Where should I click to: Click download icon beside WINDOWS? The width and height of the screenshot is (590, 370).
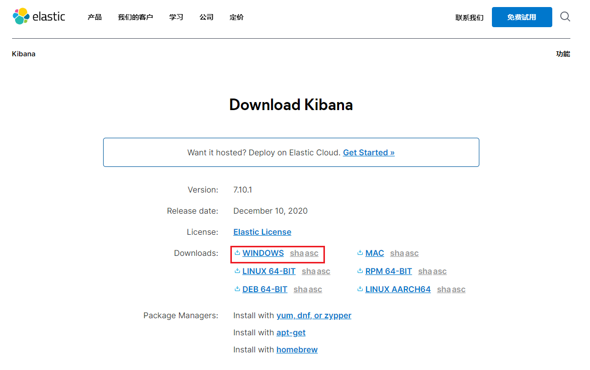coord(237,253)
